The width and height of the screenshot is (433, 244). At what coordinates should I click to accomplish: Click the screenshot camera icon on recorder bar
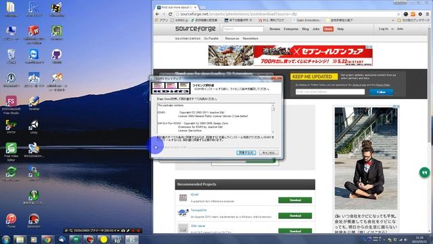click(x=123, y=230)
